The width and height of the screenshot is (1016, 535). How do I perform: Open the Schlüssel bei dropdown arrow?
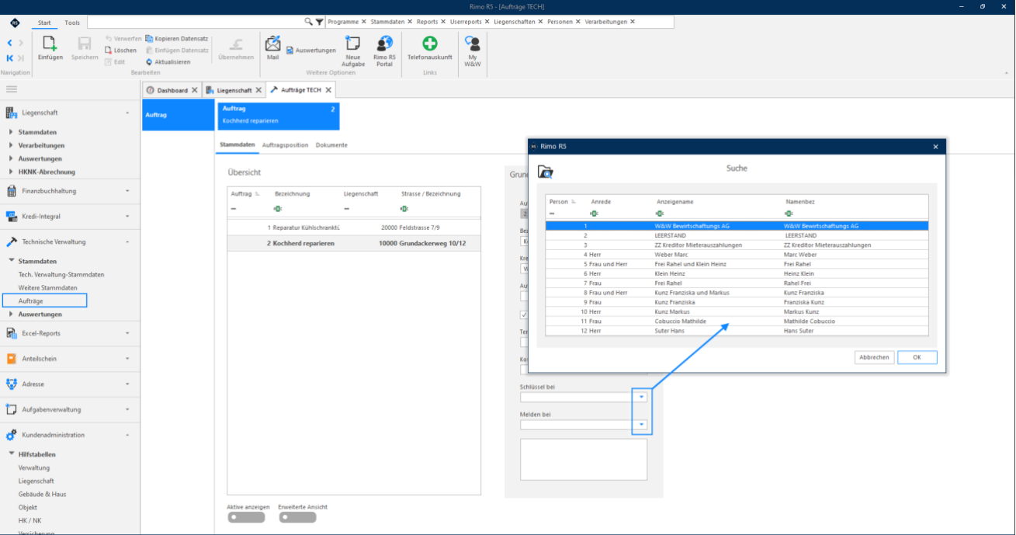(x=641, y=397)
